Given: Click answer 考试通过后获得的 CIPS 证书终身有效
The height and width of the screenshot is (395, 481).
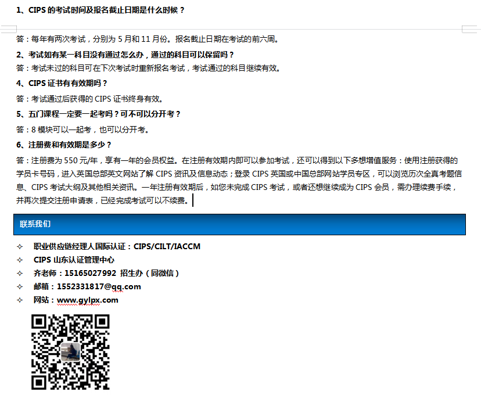Looking at the screenshot, I should point(90,99).
